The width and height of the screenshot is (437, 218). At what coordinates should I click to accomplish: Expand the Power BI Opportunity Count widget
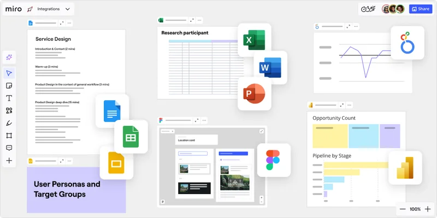[342, 105]
